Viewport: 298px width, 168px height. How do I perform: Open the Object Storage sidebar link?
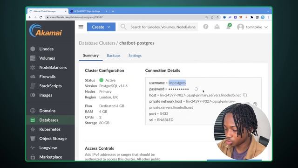[x=53, y=139]
